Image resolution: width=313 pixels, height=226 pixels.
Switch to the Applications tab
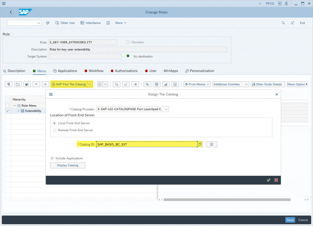click(65, 71)
